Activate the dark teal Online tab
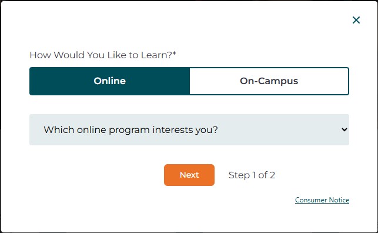Viewport: 378px width, 233px height. (x=110, y=81)
